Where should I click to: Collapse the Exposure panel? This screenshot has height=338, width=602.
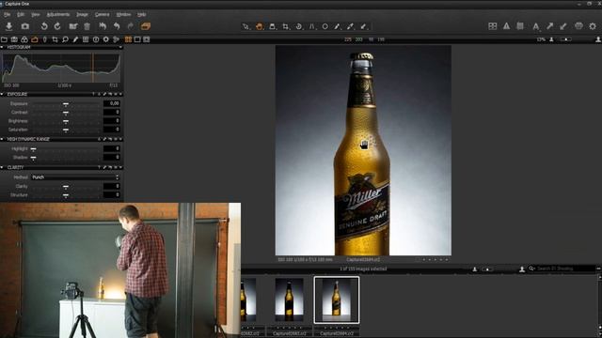(2, 94)
